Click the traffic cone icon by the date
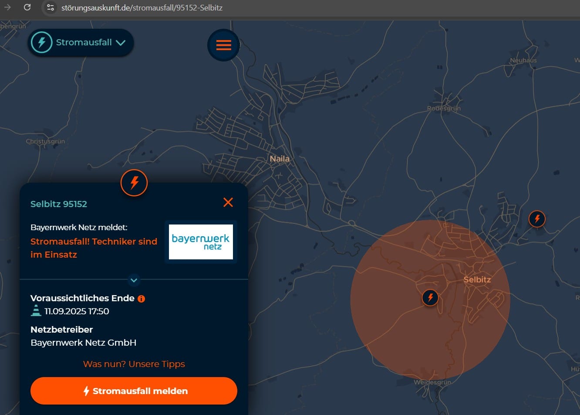Viewport: 580px width, 415px height. click(x=36, y=311)
